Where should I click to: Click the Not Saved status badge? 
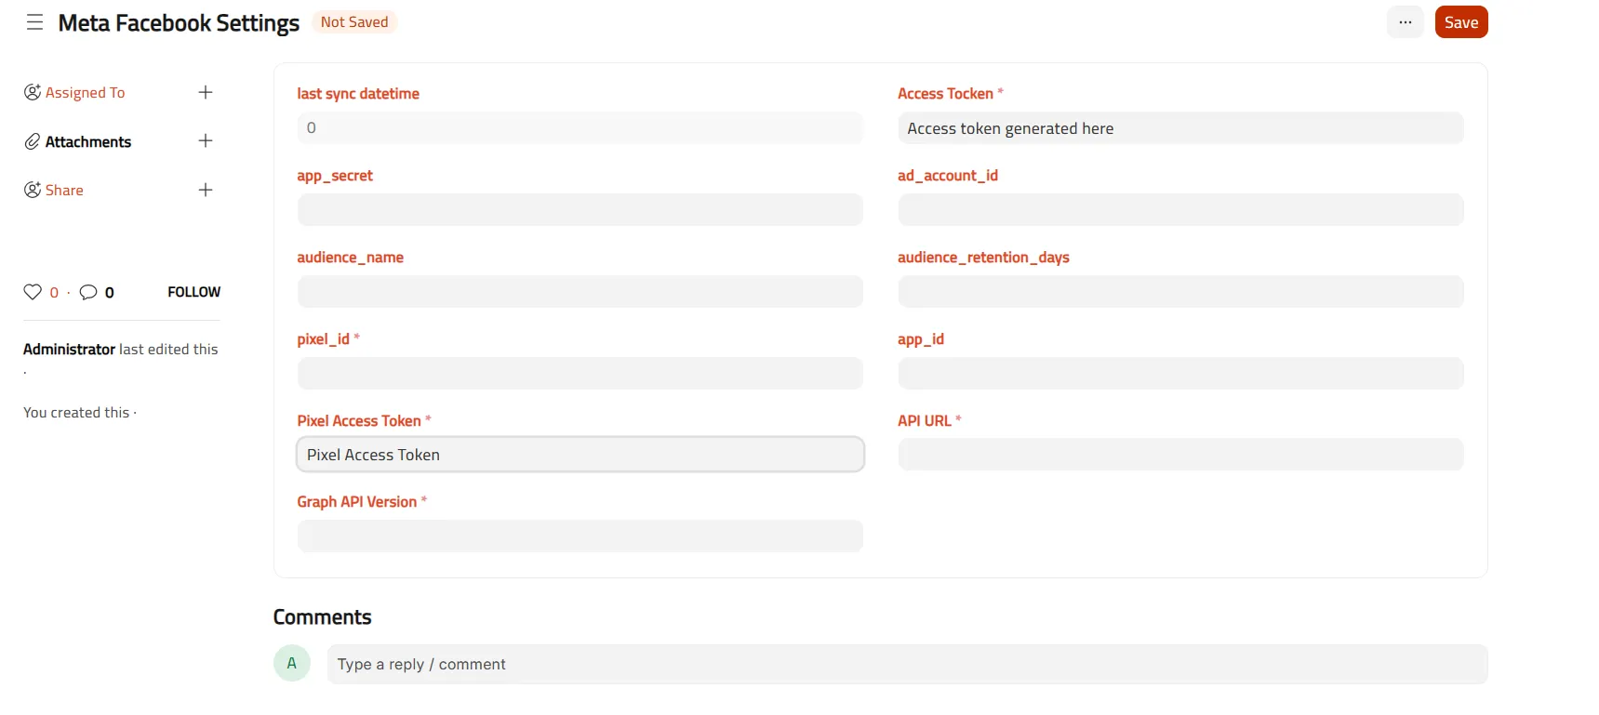(x=354, y=21)
